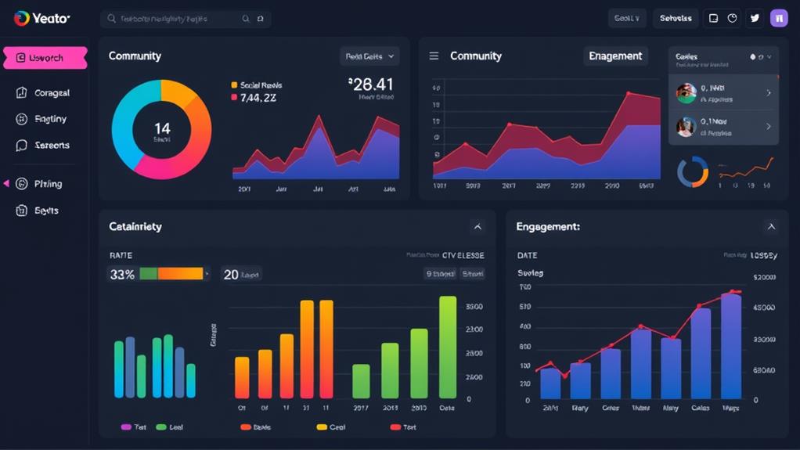800x450 pixels.
Task: Click the orange Social Reels legend swatch
Action: [x=234, y=85]
